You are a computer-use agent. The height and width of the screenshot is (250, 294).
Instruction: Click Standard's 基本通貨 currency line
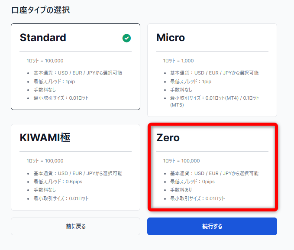point(78,73)
